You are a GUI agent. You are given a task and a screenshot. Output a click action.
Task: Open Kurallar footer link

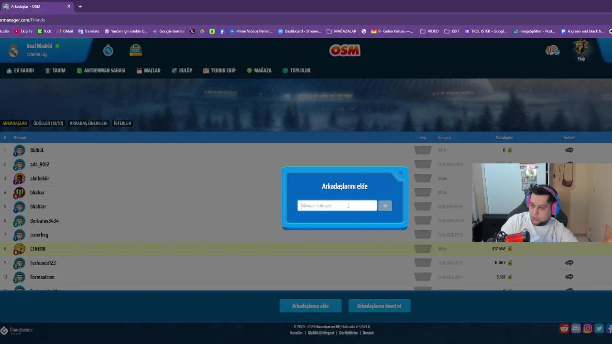coord(296,333)
